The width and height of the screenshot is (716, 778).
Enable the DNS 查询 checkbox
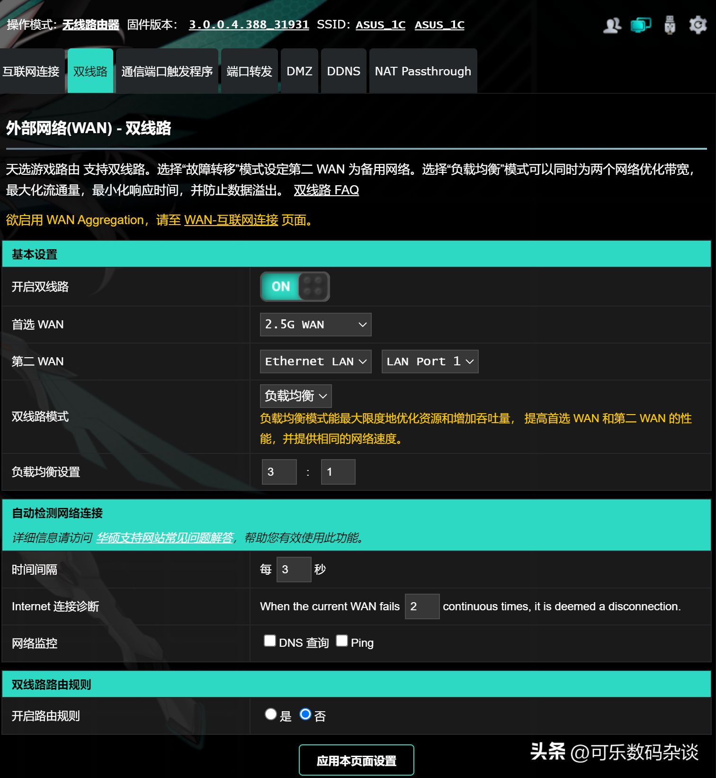pyautogui.click(x=270, y=641)
